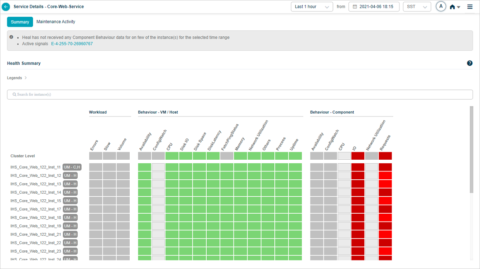The width and height of the screenshot is (480, 269).
Task: Open the hamburger menu icon
Action: click(x=470, y=7)
